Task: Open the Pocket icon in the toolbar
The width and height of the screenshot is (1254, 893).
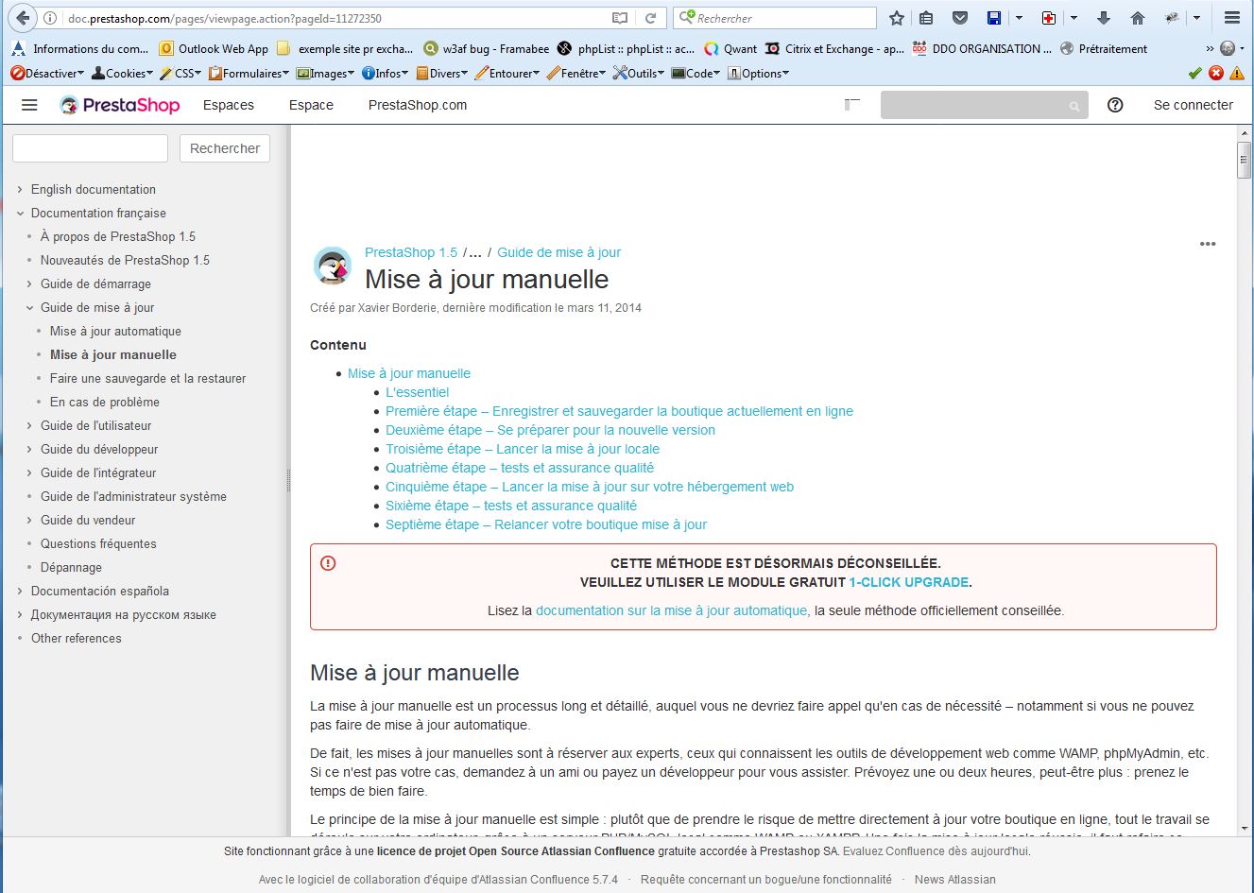Action: [959, 18]
